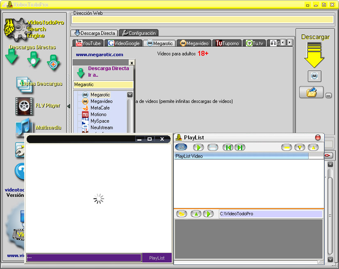Go up a folder with green up arrow
The width and height of the screenshot is (339, 269).
coord(196,214)
